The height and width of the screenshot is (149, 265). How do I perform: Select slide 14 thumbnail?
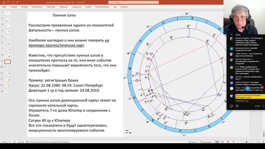(x=7, y=92)
